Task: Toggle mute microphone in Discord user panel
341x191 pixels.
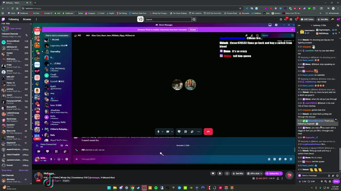Action: tap(51, 159)
